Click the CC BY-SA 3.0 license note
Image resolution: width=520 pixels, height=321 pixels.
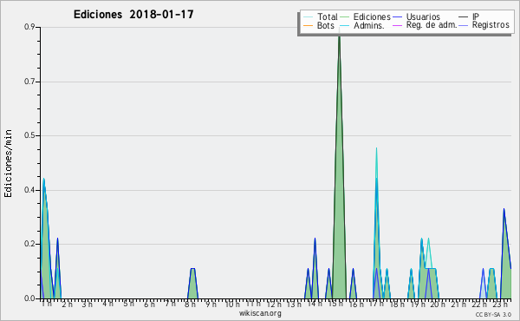[x=493, y=314]
